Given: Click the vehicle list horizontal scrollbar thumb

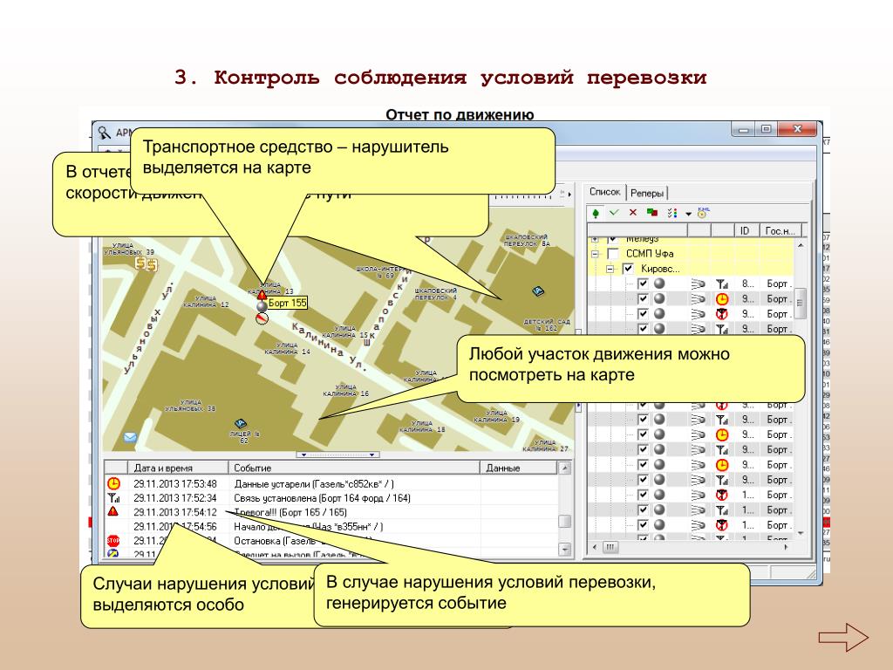Looking at the screenshot, I should (610, 547).
